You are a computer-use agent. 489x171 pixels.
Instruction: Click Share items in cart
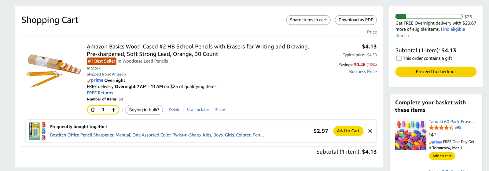(308, 20)
